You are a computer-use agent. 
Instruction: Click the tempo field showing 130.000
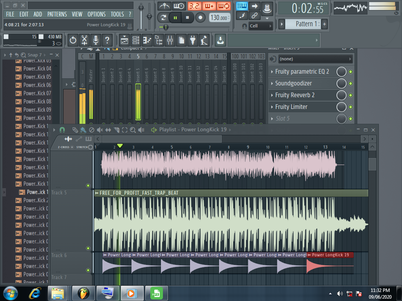tap(219, 18)
